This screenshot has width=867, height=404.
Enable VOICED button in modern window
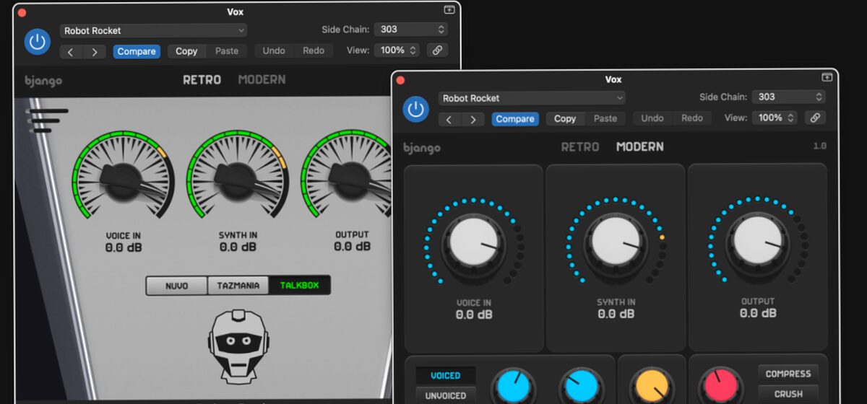[x=445, y=376]
